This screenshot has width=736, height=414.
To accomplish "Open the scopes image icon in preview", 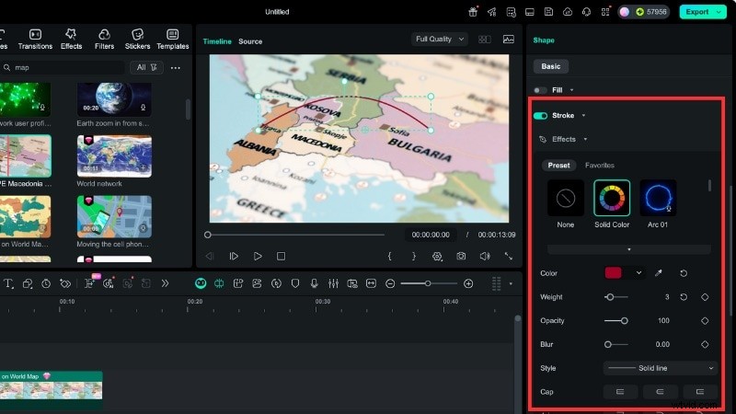I will (x=509, y=40).
